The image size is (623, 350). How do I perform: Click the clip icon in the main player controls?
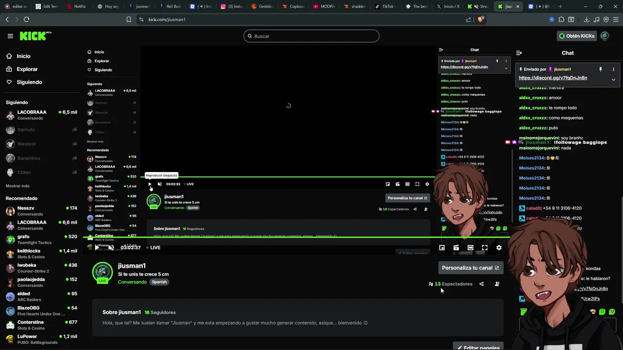point(456,247)
